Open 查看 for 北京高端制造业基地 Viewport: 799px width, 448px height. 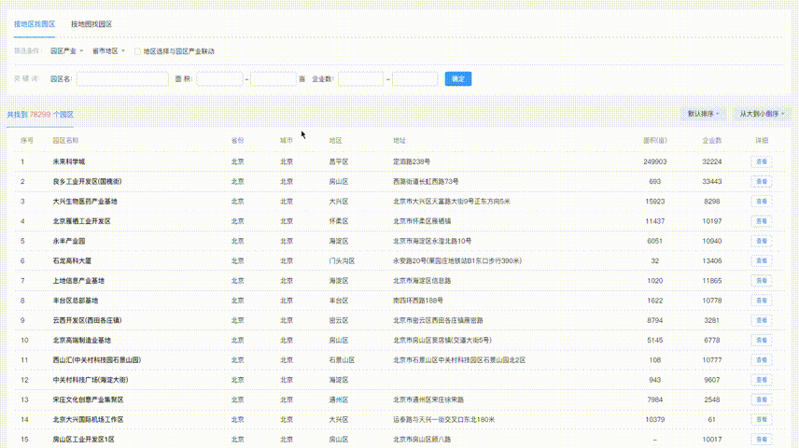tap(762, 340)
